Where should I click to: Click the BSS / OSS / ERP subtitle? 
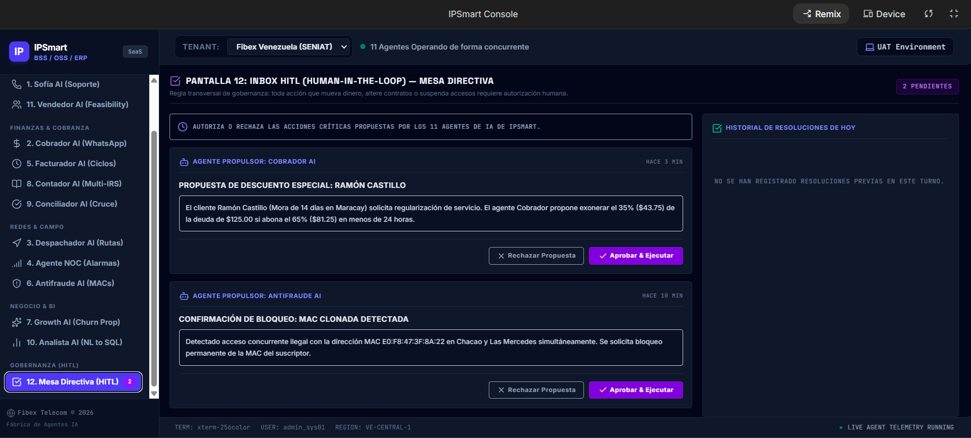pyautogui.click(x=61, y=58)
